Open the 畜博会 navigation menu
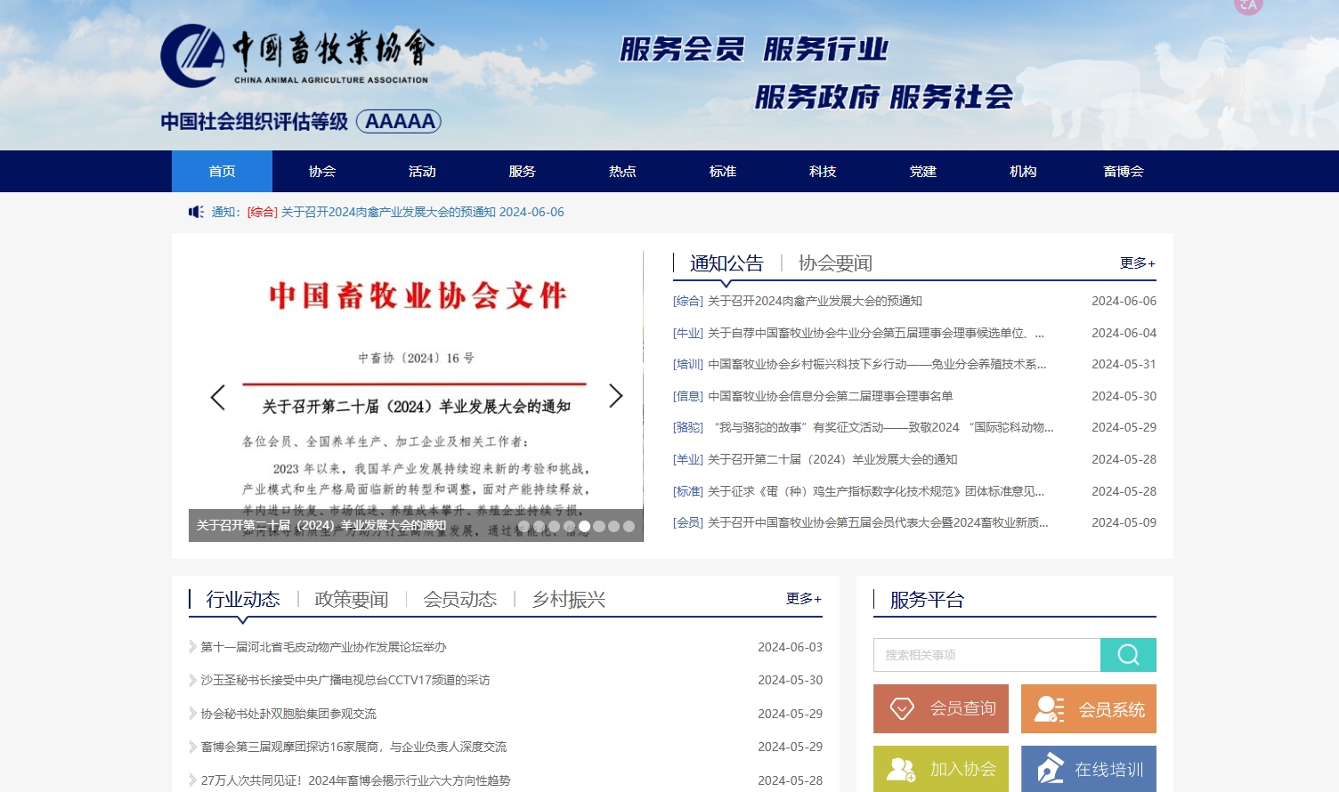 pyautogui.click(x=1124, y=171)
